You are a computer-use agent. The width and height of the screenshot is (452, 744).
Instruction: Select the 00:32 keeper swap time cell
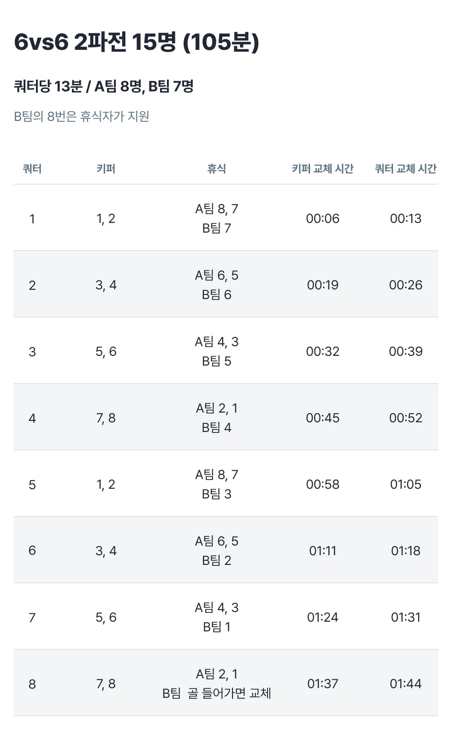coord(322,351)
